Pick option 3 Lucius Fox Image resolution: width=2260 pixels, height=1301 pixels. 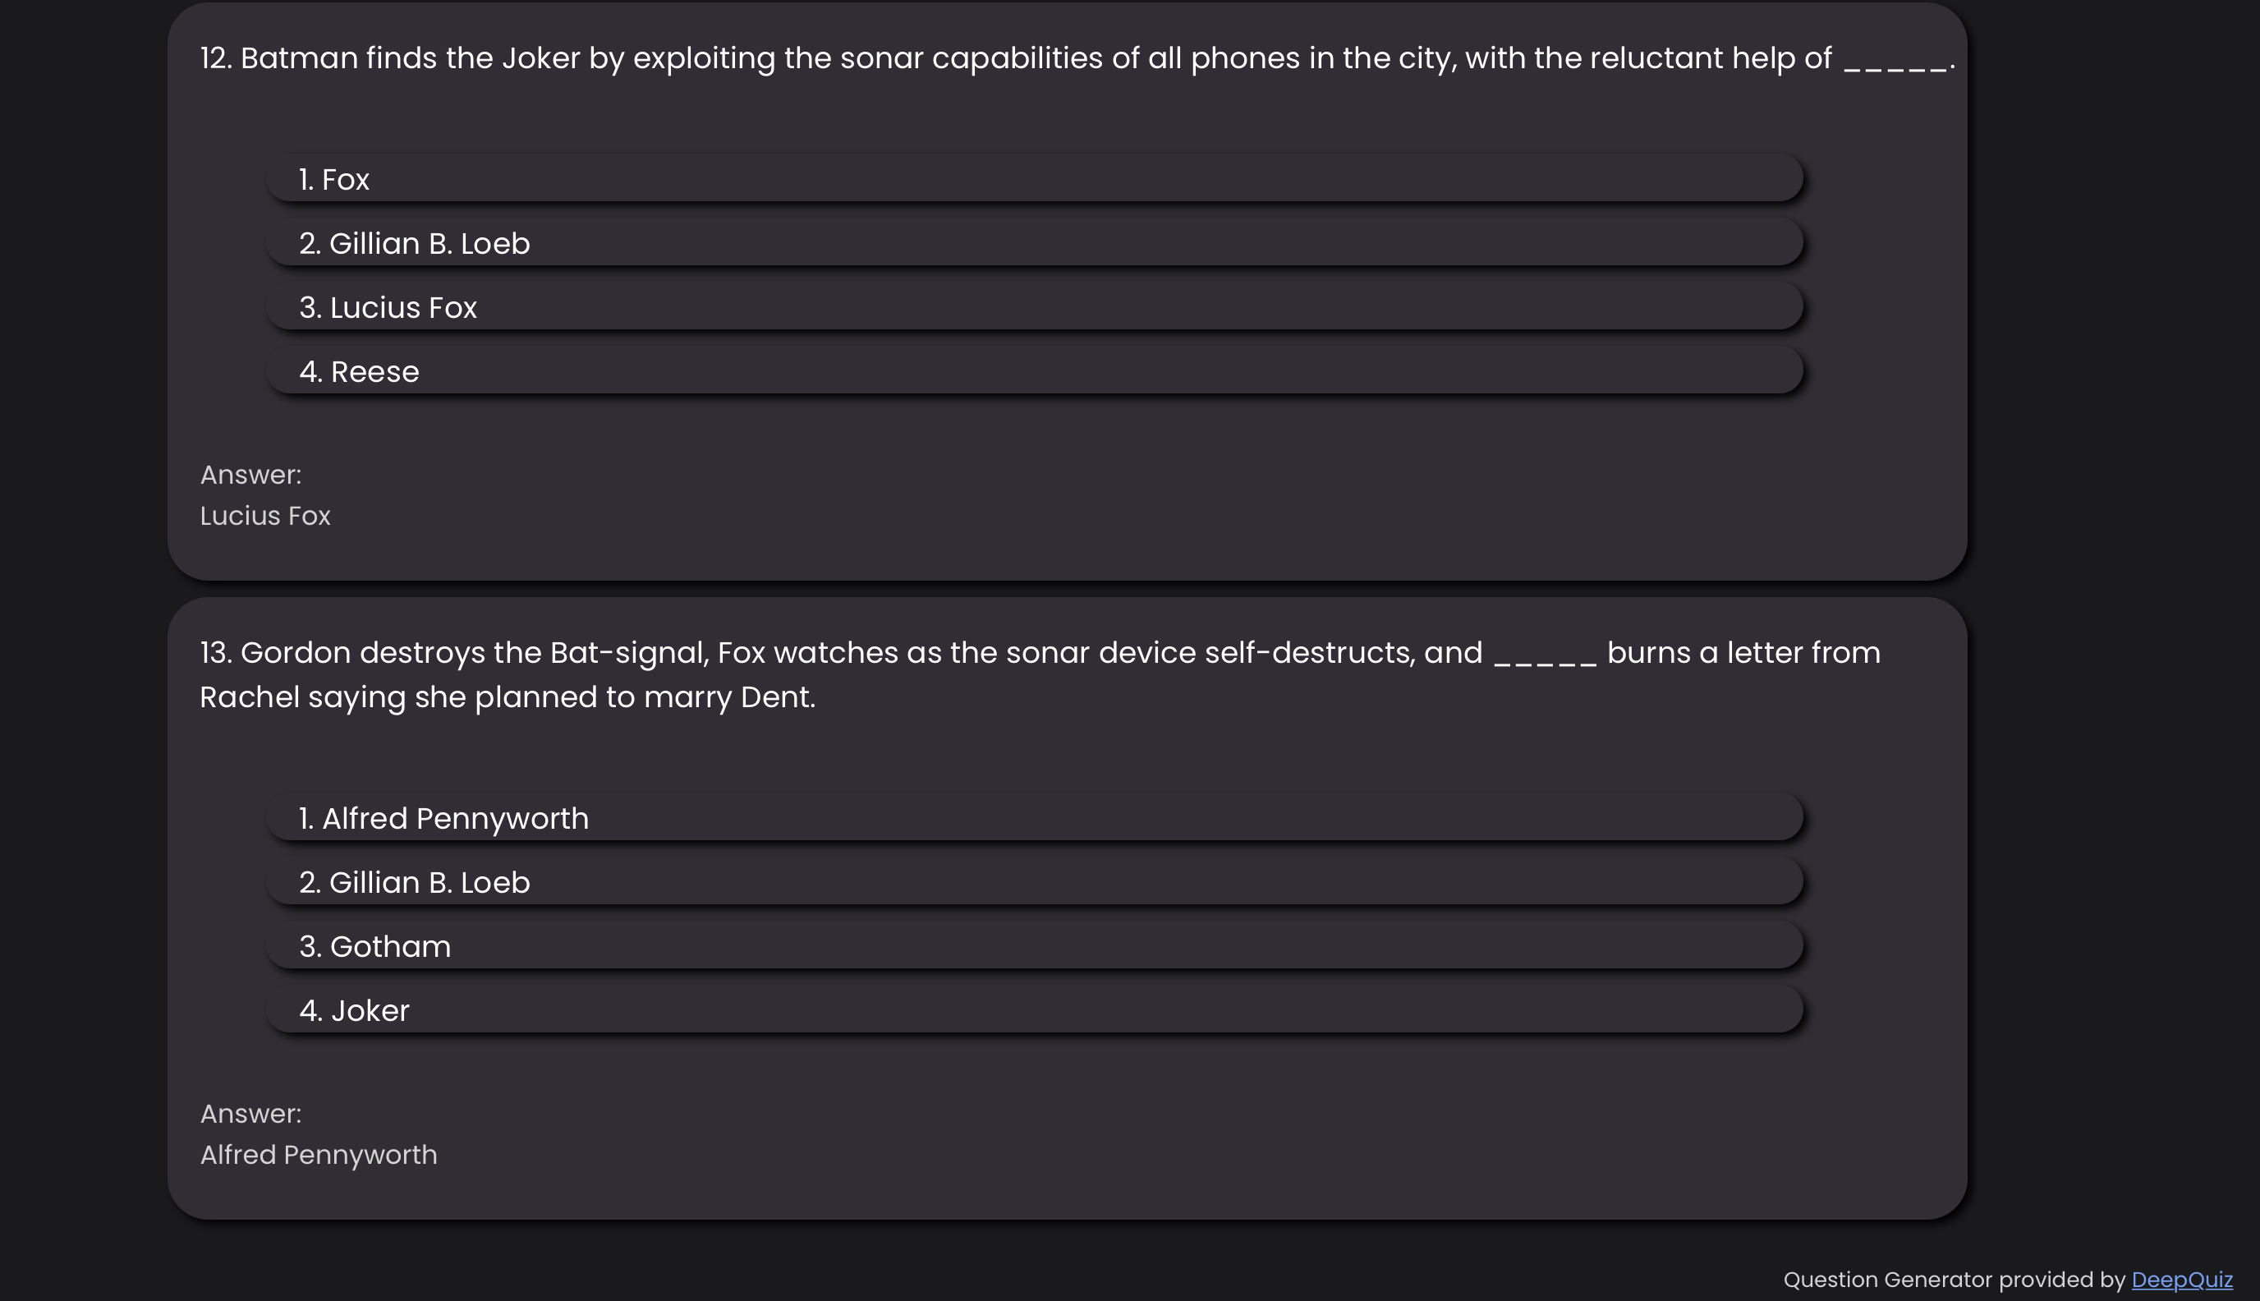click(x=1035, y=307)
